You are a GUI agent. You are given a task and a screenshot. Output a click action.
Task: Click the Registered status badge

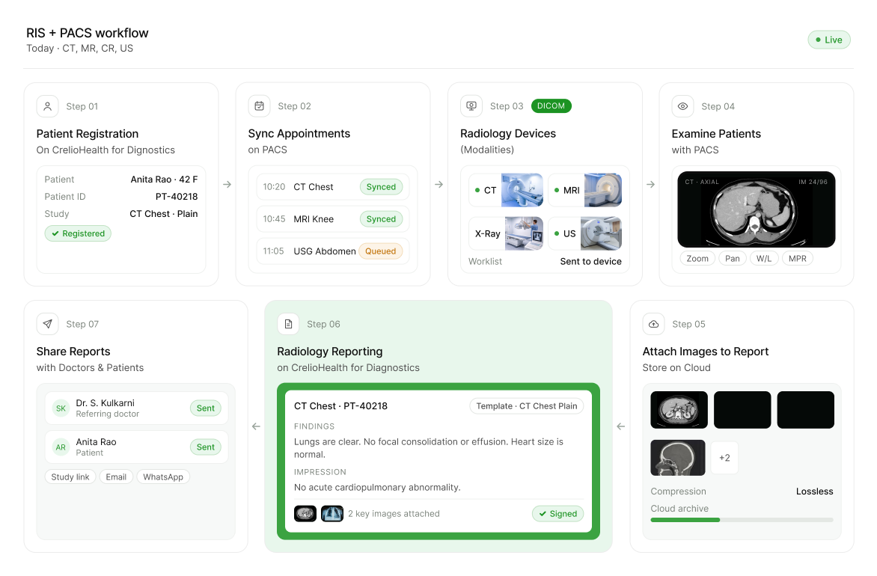point(79,233)
